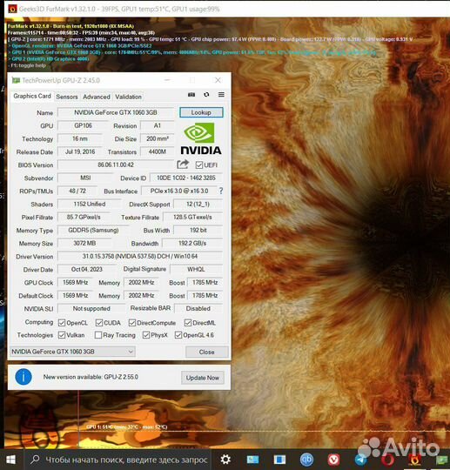Minimize the GPU-Z window
This screenshot has height=470, width=450.
point(167,80)
